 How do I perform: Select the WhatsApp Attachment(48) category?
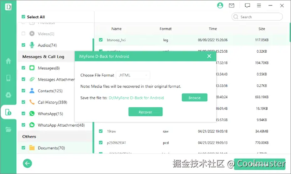coord(61,125)
